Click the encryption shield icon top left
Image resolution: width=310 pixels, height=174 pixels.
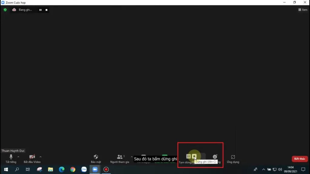5,10
